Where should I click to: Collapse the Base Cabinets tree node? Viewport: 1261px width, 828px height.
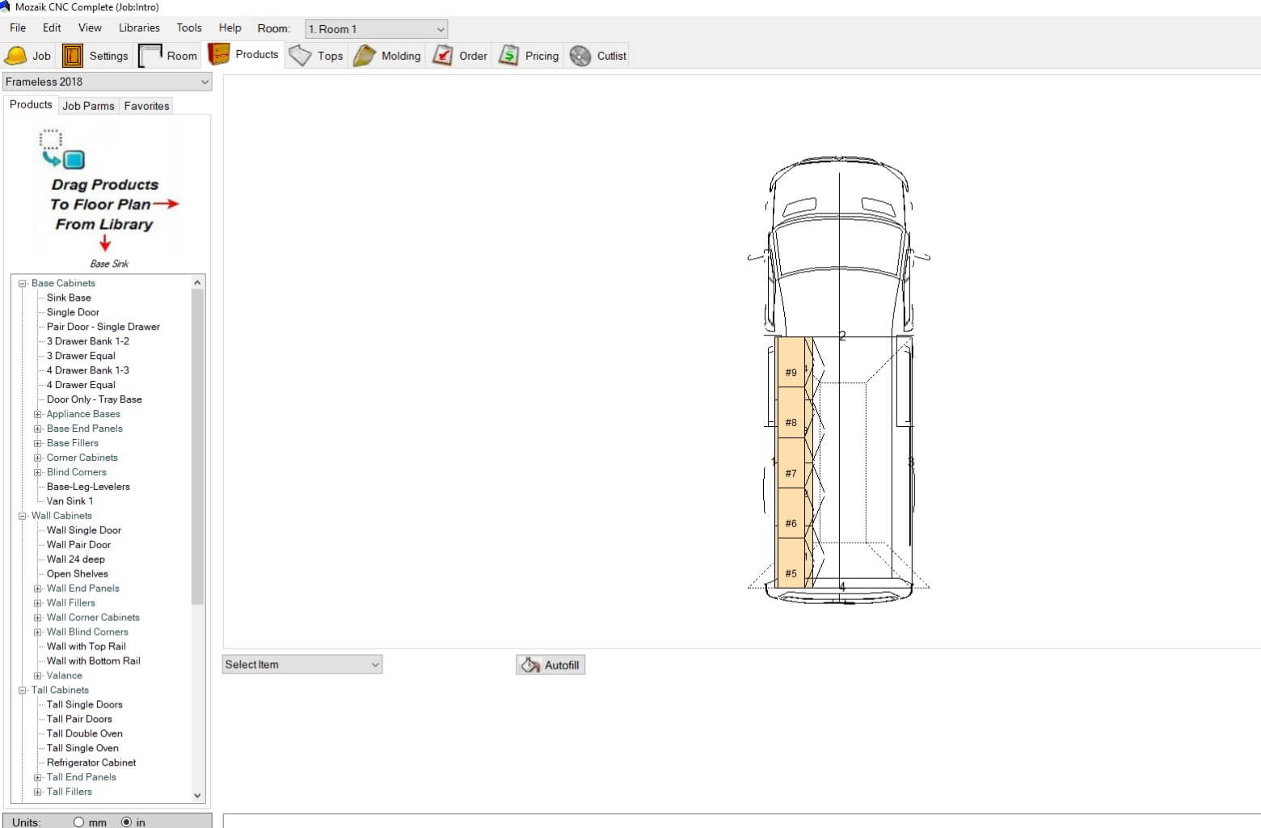23,284
